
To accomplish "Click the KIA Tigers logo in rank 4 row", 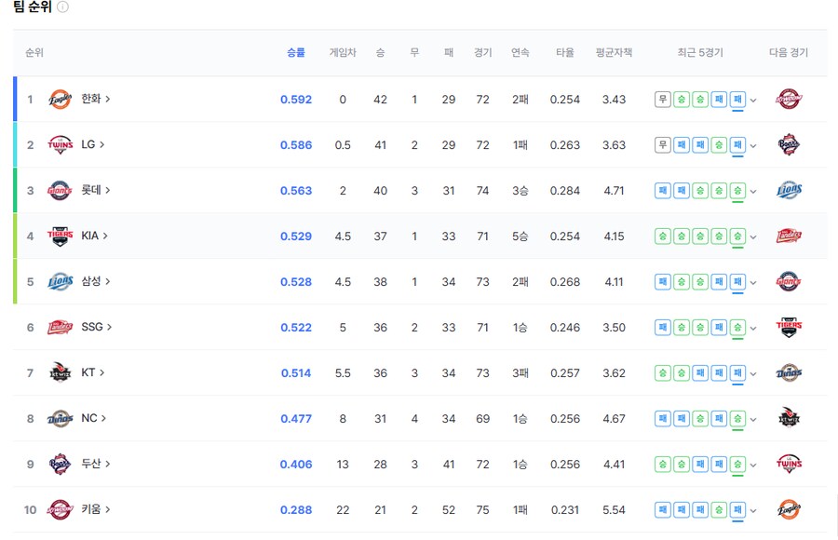I will coord(60,236).
